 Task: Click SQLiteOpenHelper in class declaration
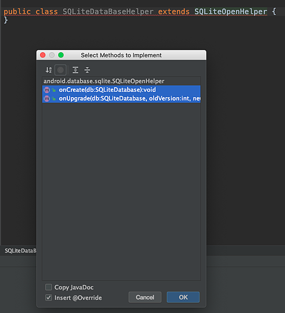point(231,11)
